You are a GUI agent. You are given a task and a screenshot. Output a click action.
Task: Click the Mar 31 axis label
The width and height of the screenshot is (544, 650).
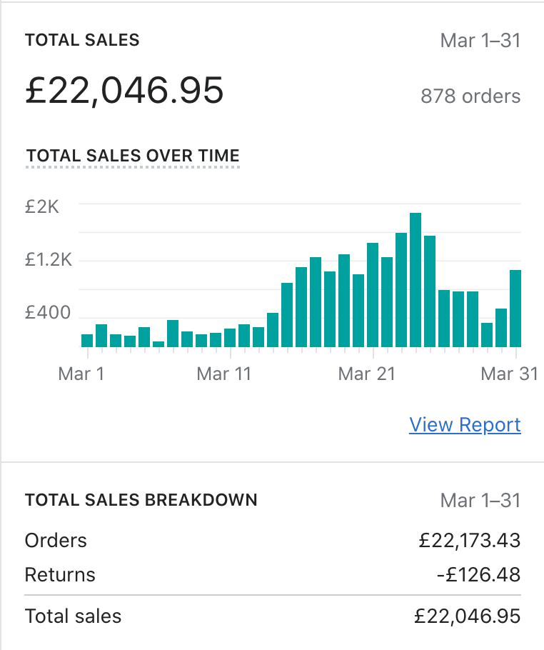click(x=510, y=374)
